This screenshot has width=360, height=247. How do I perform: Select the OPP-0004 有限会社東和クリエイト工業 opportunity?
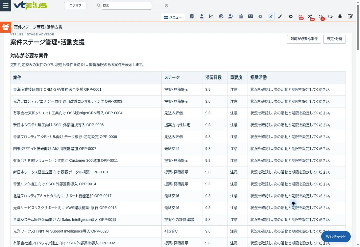(x=178, y=113)
